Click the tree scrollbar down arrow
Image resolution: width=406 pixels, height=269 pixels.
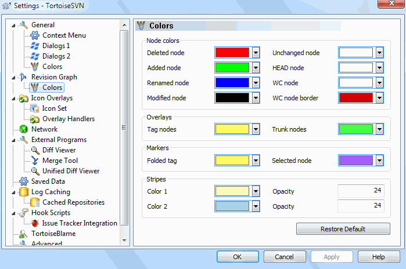[x=124, y=241]
